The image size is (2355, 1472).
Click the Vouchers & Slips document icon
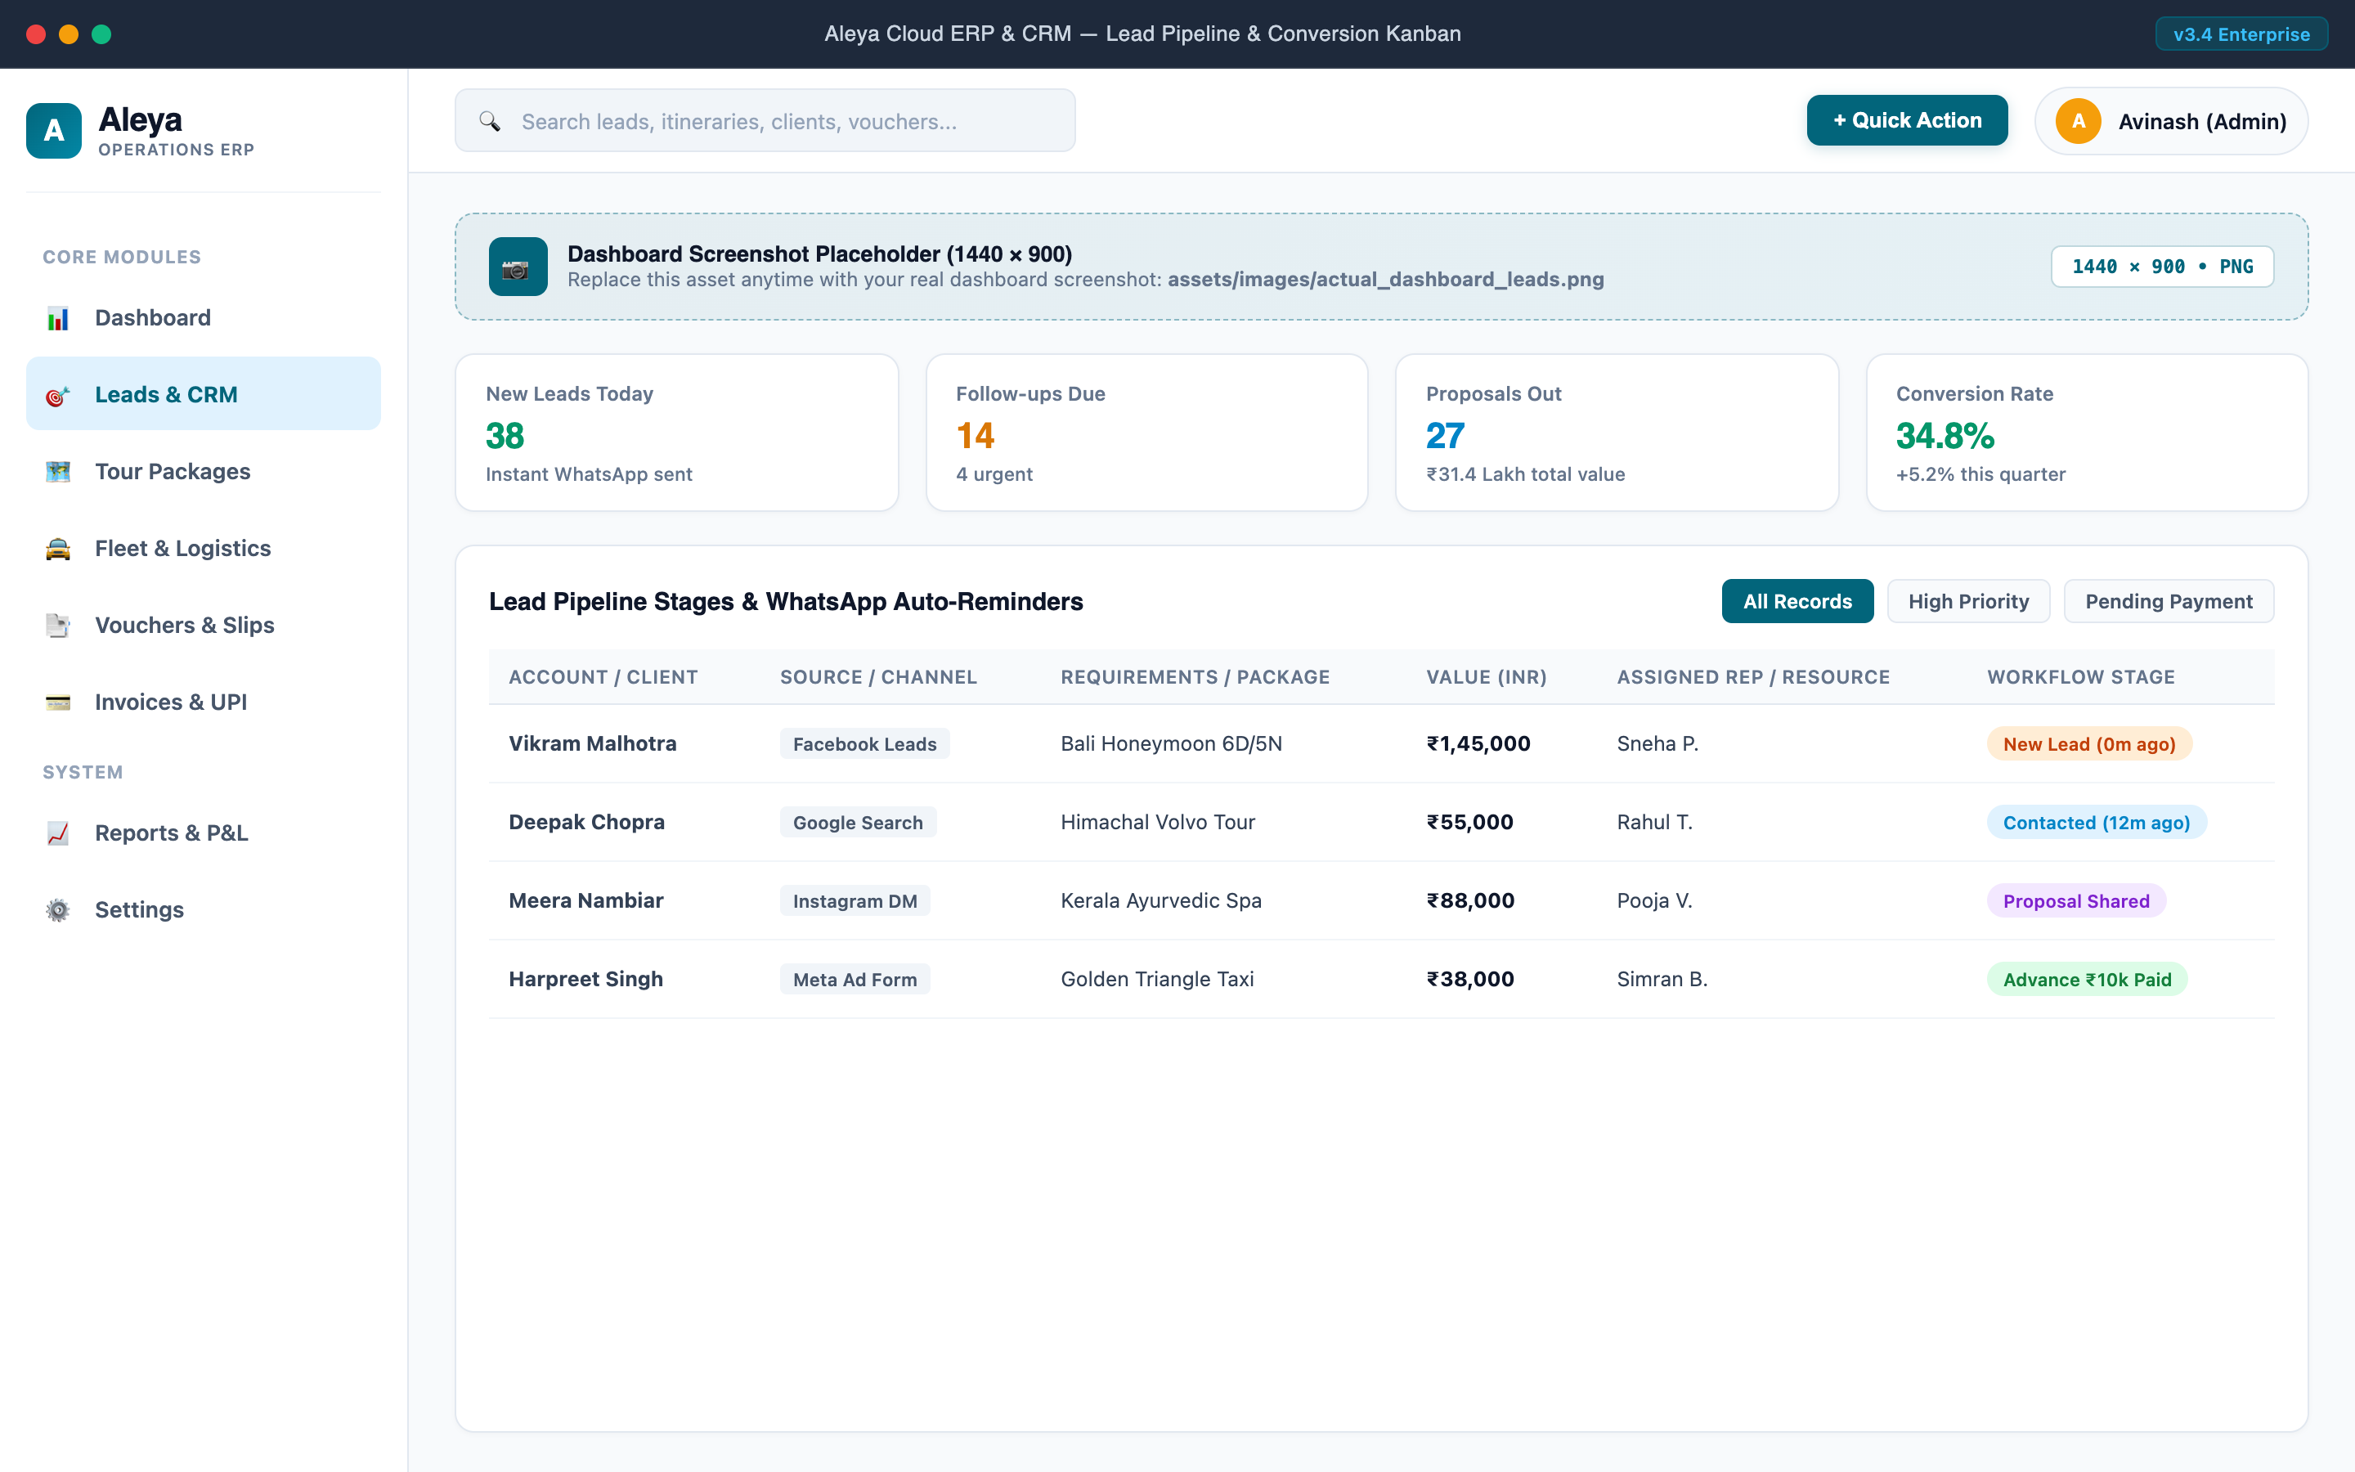[x=57, y=626]
